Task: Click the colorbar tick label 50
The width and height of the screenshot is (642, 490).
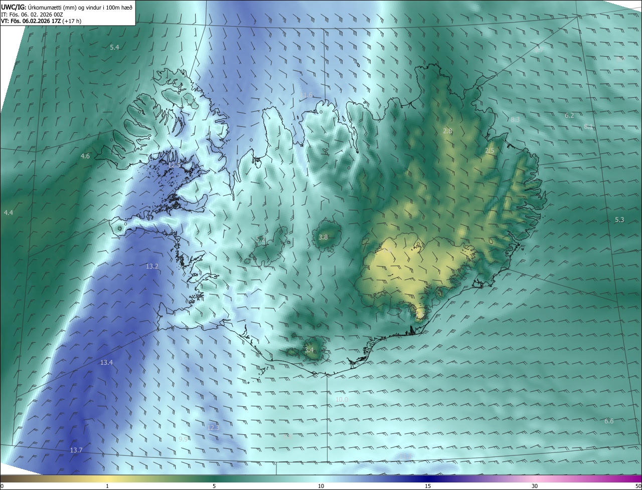Action: click(x=638, y=486)
